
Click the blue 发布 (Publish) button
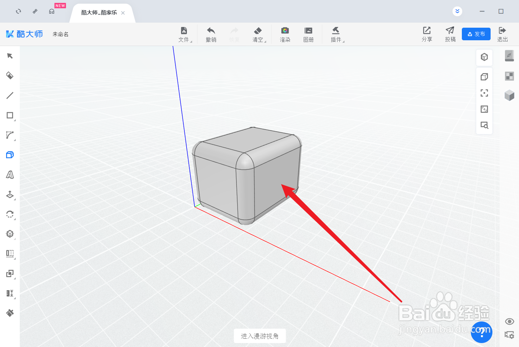pos(476,34)
